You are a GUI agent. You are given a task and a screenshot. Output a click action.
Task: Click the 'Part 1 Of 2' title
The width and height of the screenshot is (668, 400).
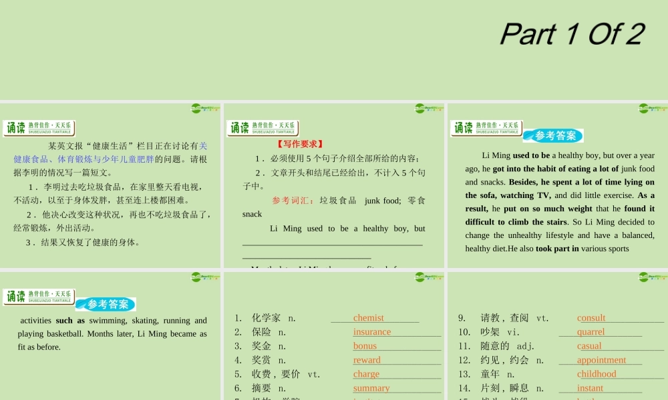click(x=572, y=34)
